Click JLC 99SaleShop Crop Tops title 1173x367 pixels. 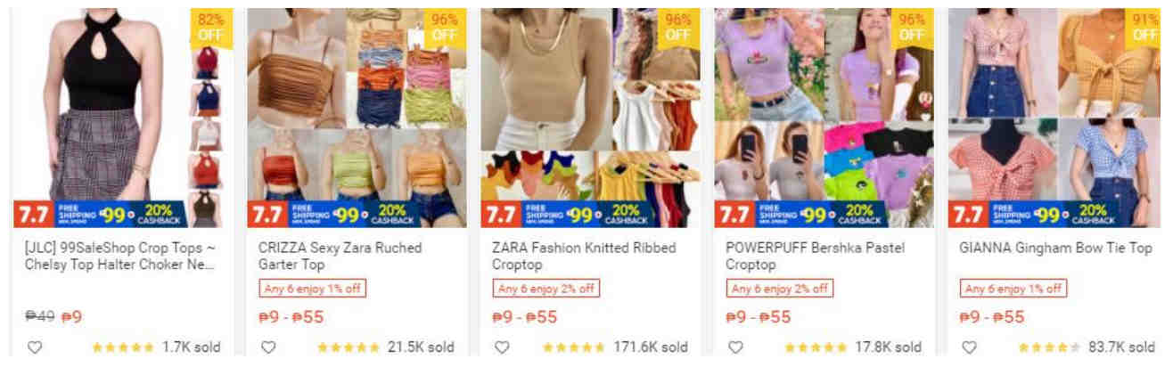[120, 257]
